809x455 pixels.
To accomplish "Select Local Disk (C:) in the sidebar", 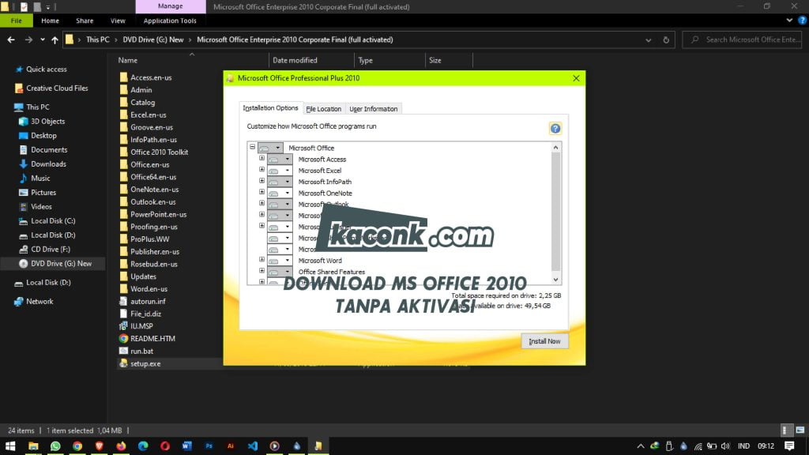I will coord(53,221).
